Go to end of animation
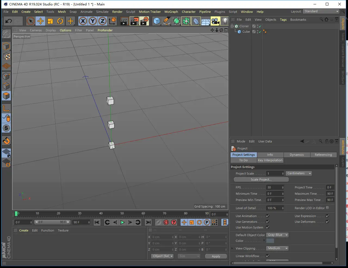The image size is (348, 268). (x=148, y=222)
